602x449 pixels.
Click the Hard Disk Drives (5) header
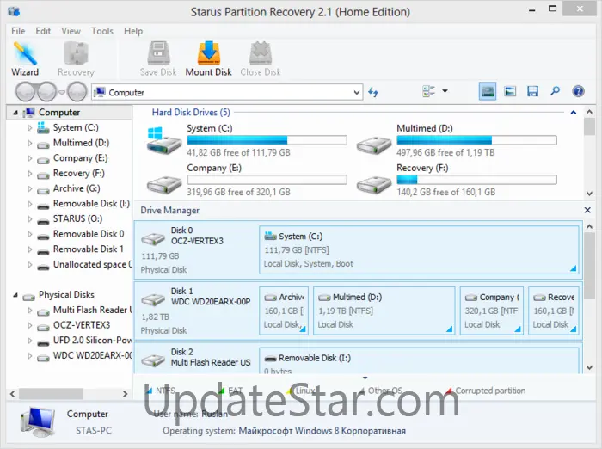pos(191,112)
